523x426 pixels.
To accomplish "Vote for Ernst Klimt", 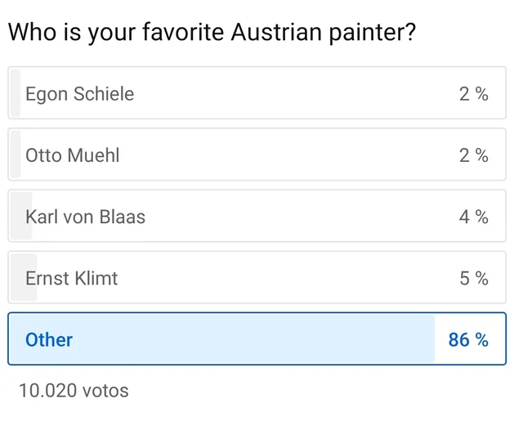I will 71,278.
